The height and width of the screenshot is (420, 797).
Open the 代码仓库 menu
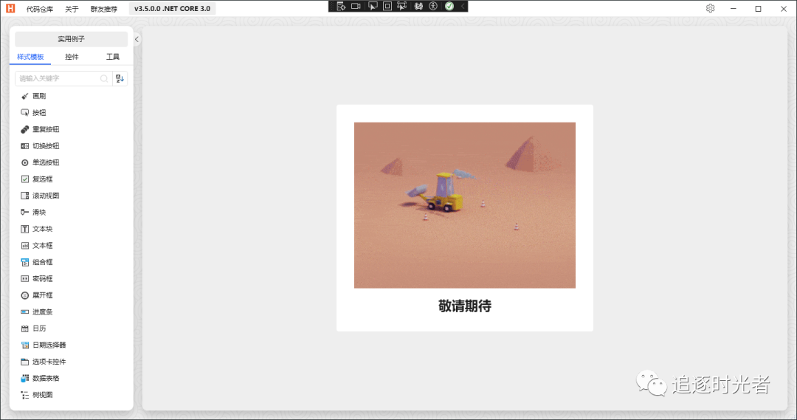[x=40, y=9]
